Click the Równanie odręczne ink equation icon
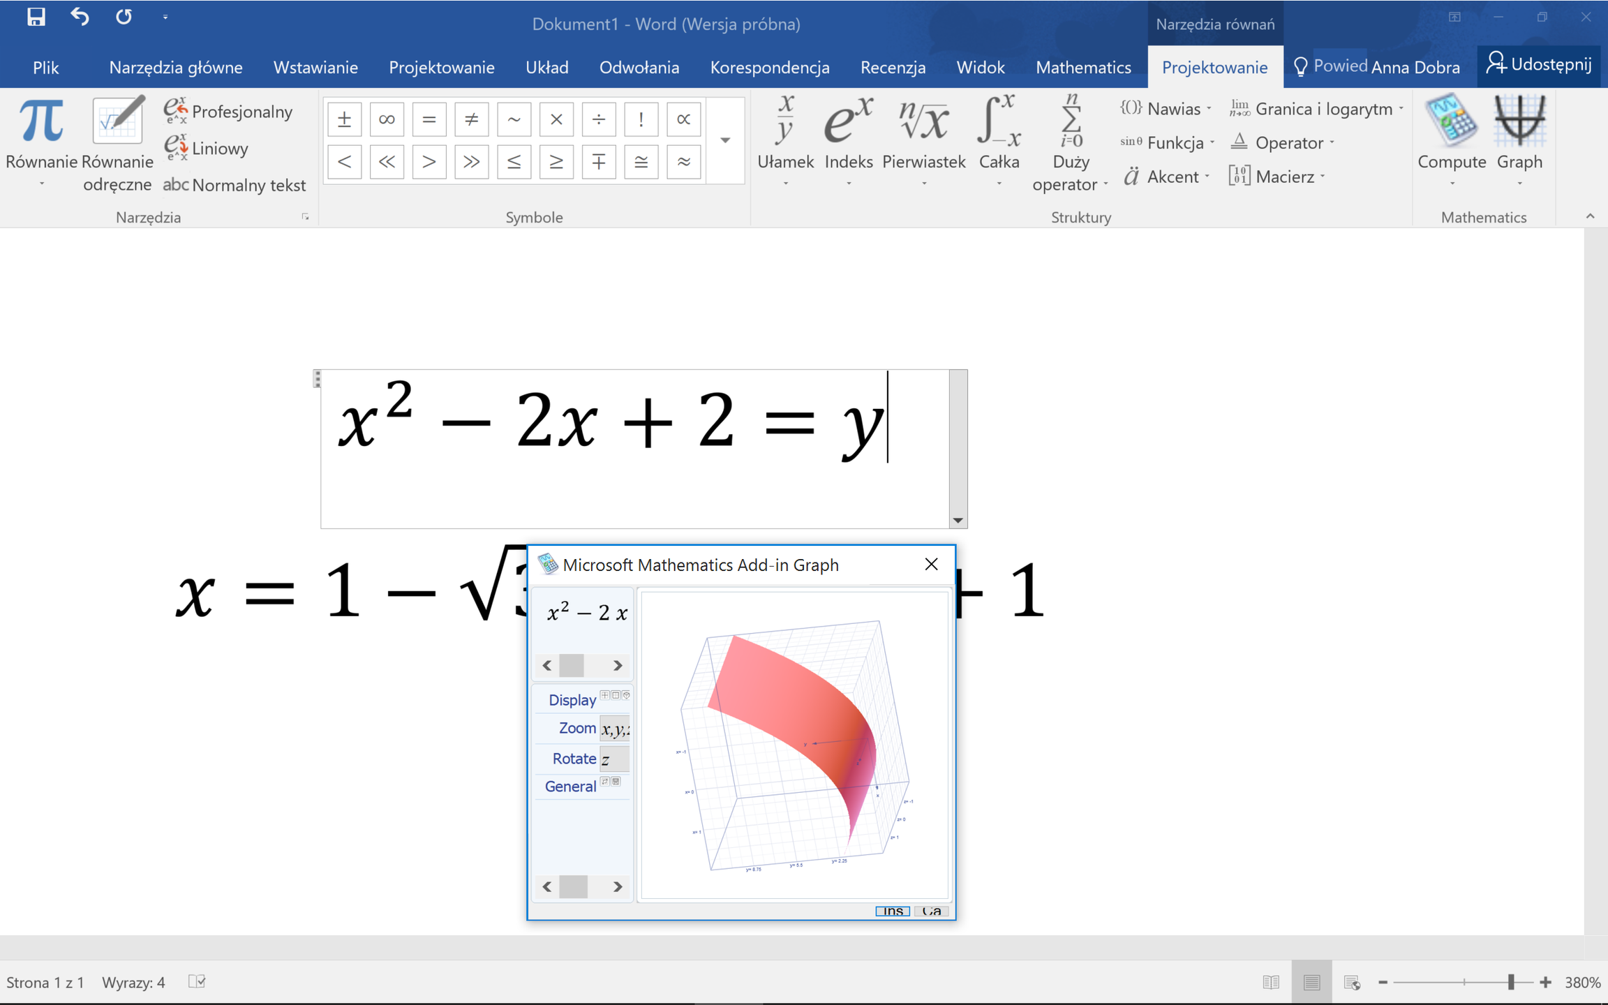 pyautogui.click(x=117, y=120)
